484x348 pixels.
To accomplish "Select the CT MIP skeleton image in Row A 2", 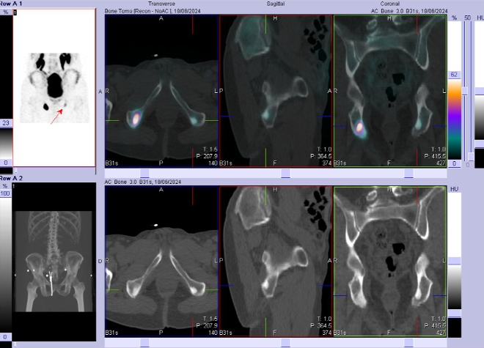I will coord(54,262).
